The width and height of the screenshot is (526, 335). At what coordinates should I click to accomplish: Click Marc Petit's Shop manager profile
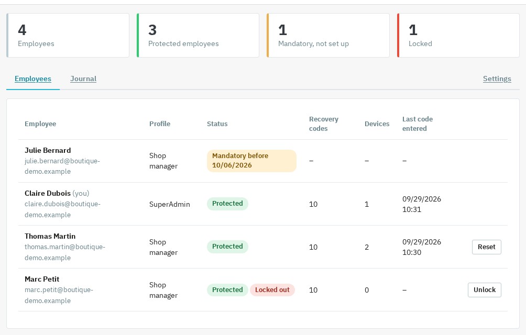coord(163,290)
